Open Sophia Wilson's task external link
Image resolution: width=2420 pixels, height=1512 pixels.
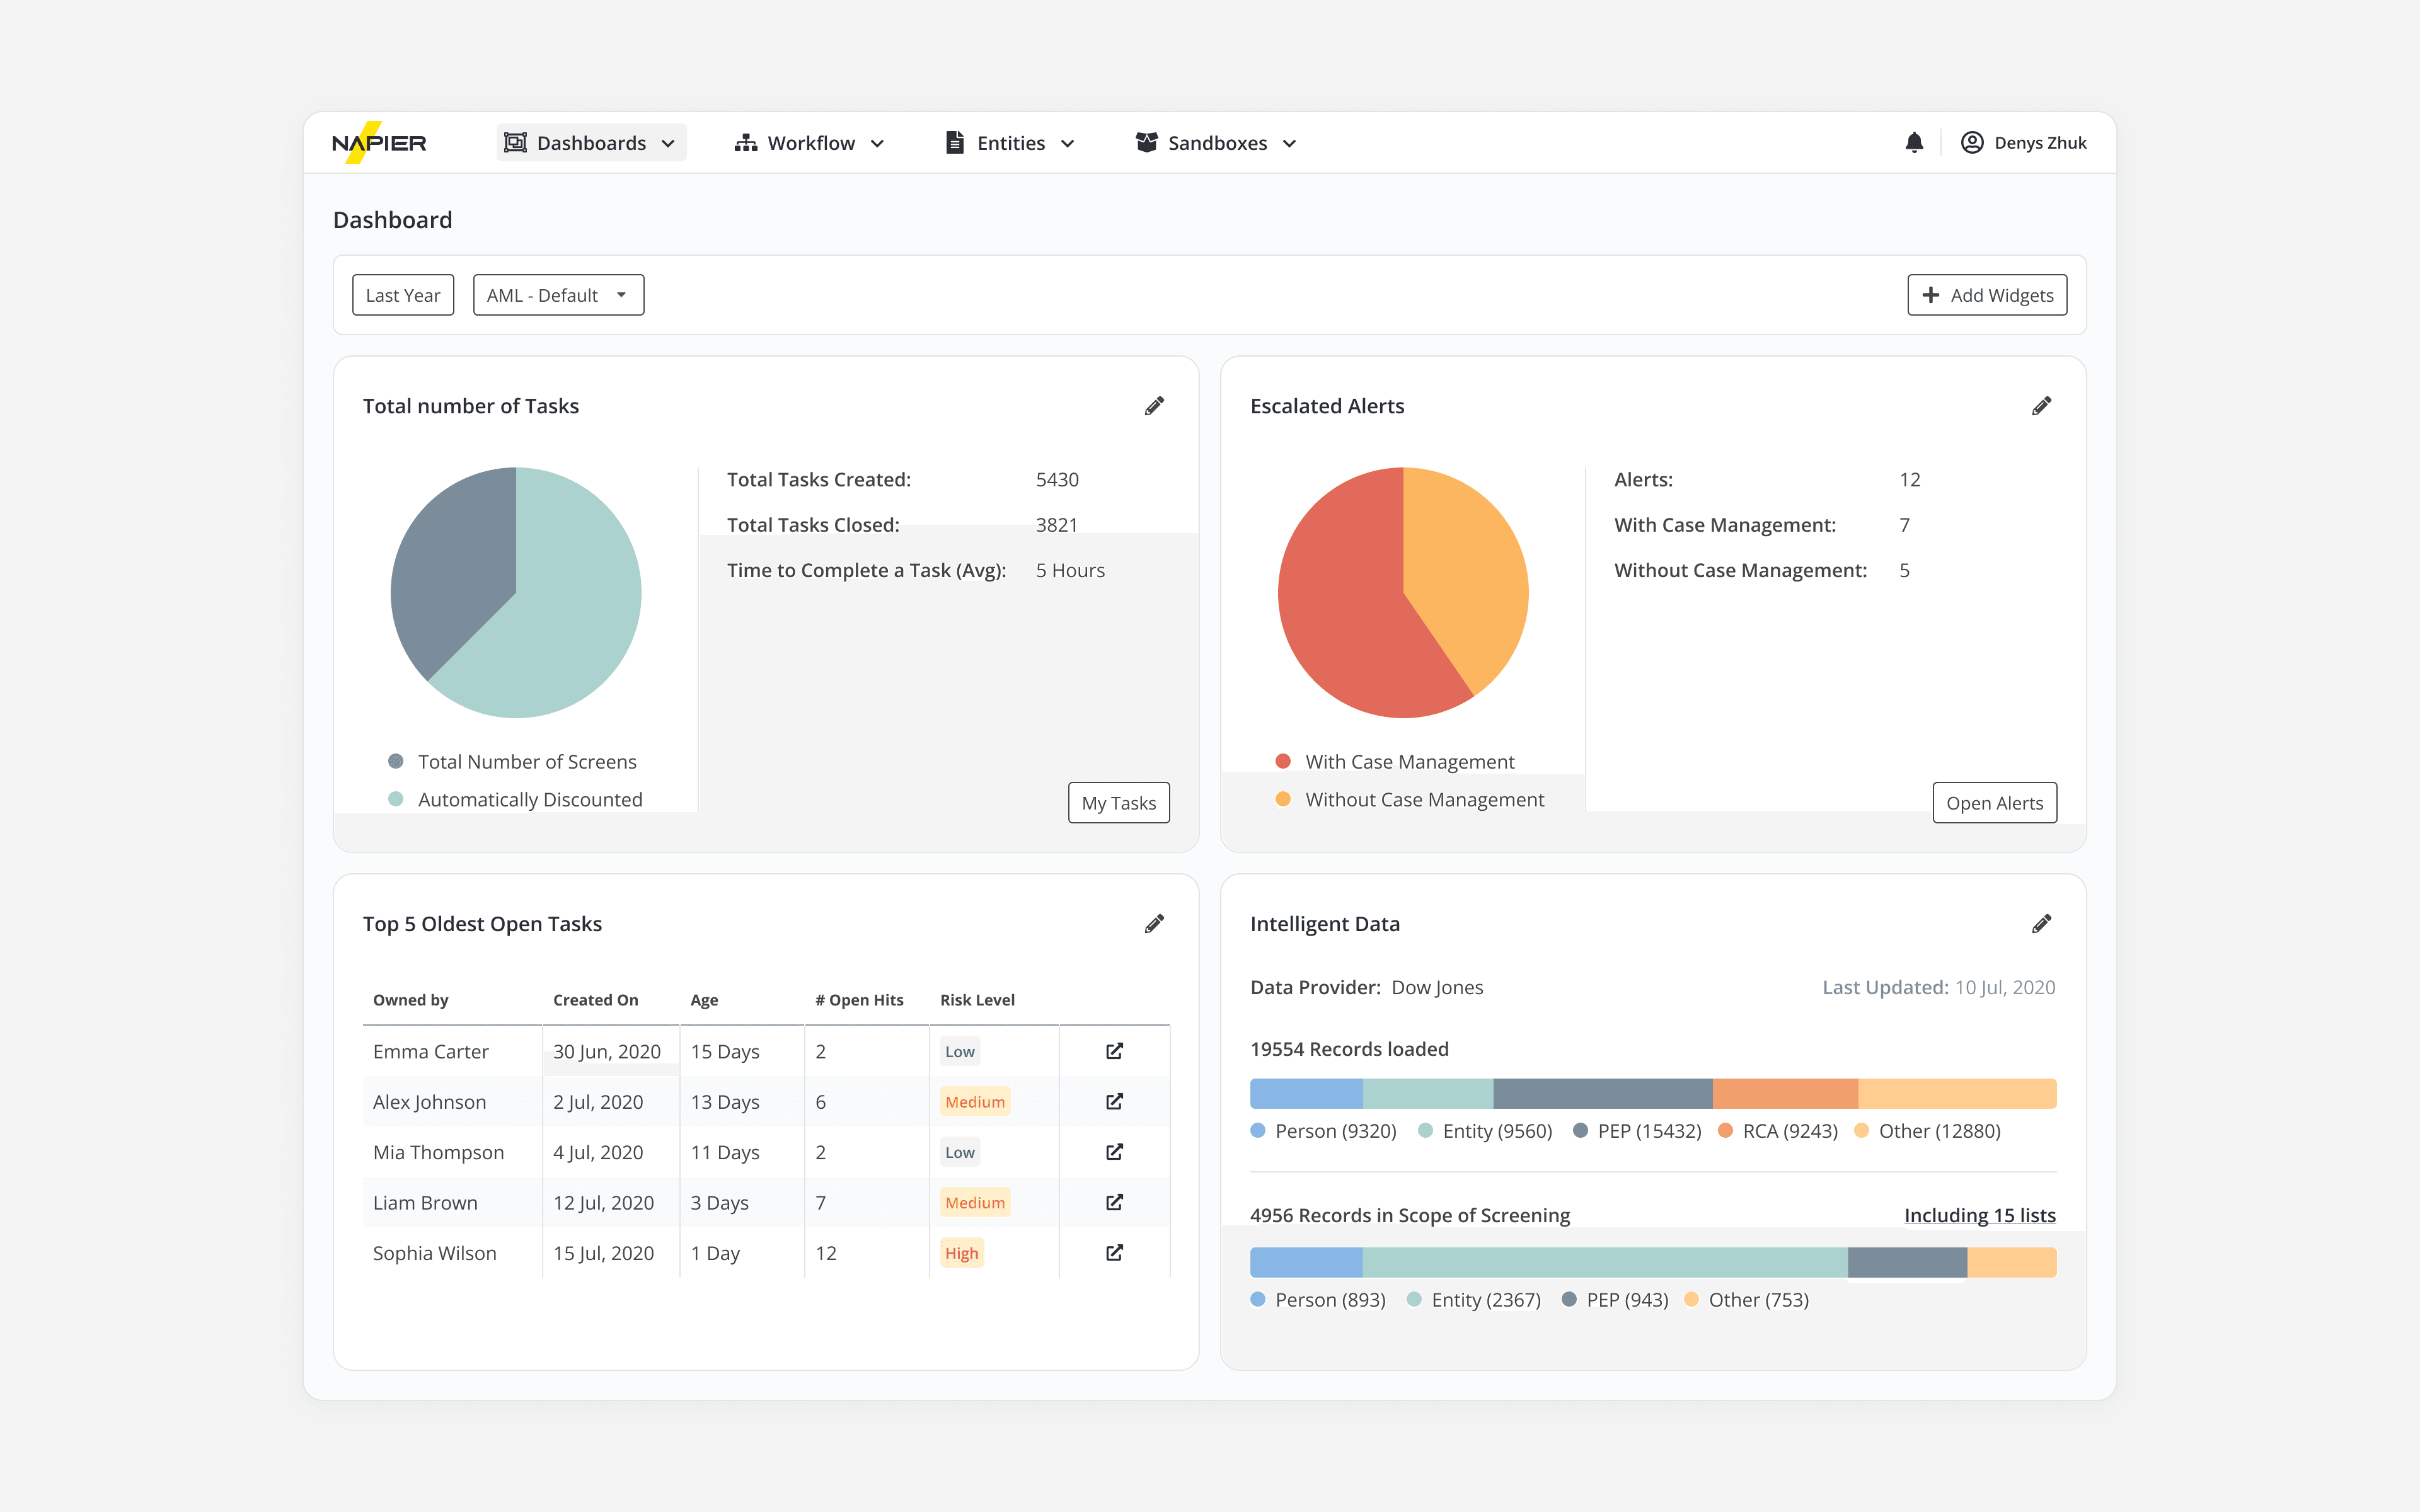1114,1253
